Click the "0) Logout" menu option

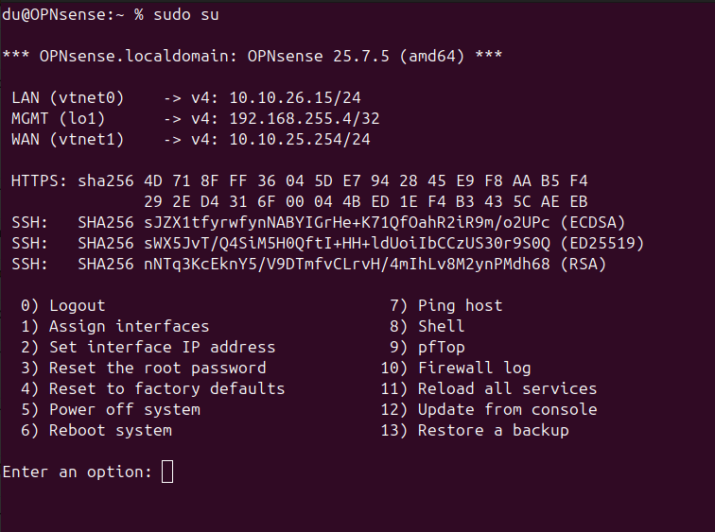(x=63, y=305)
